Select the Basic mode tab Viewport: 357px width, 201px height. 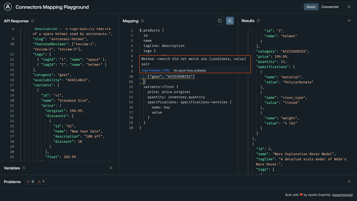coord(311,7)
